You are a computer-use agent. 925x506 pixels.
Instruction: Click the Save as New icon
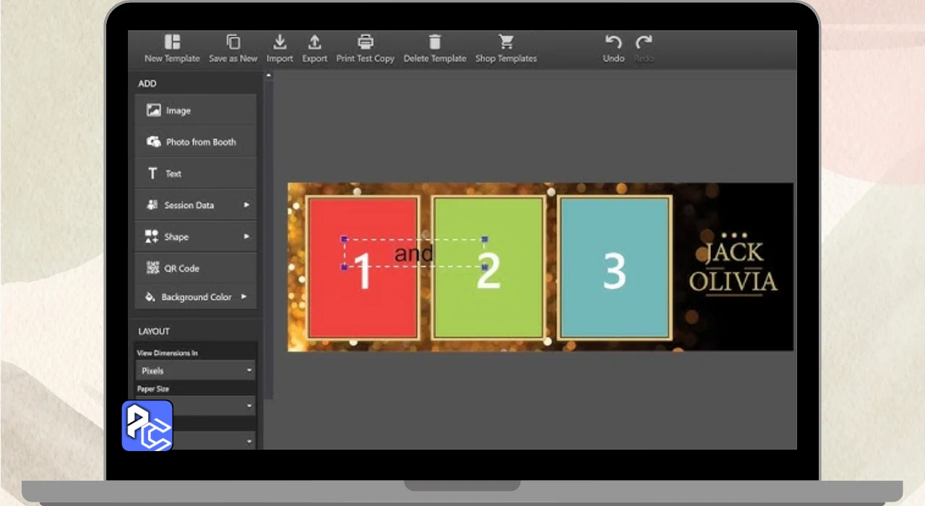click(233, 43)
